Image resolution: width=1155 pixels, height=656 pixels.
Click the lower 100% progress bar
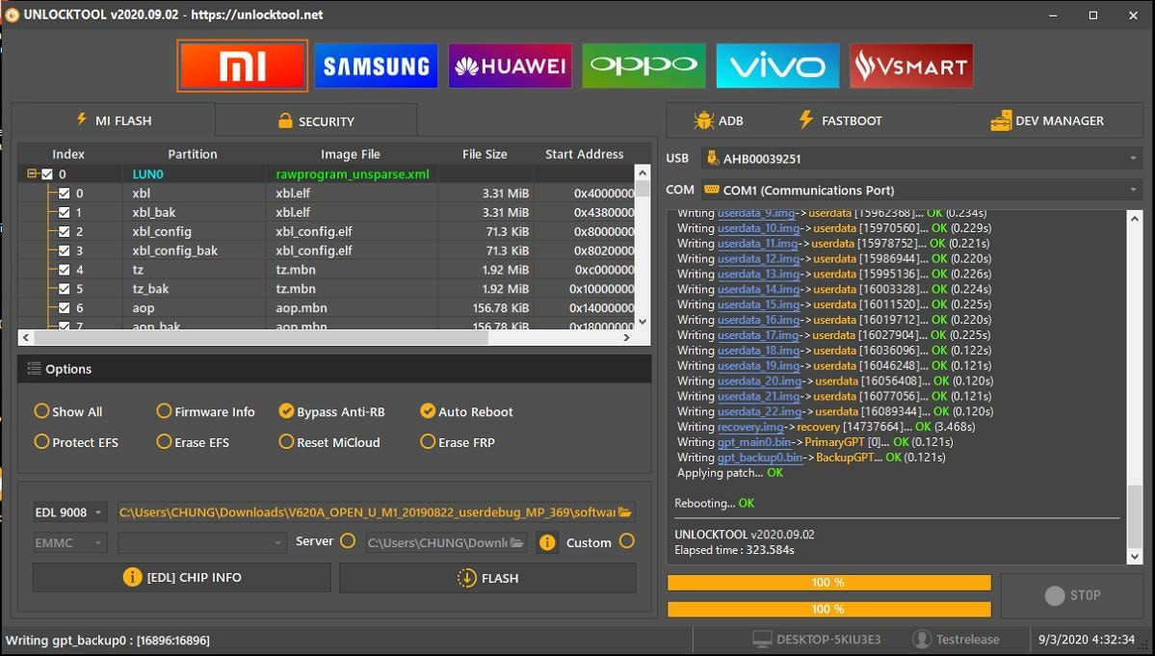[828, 609]
